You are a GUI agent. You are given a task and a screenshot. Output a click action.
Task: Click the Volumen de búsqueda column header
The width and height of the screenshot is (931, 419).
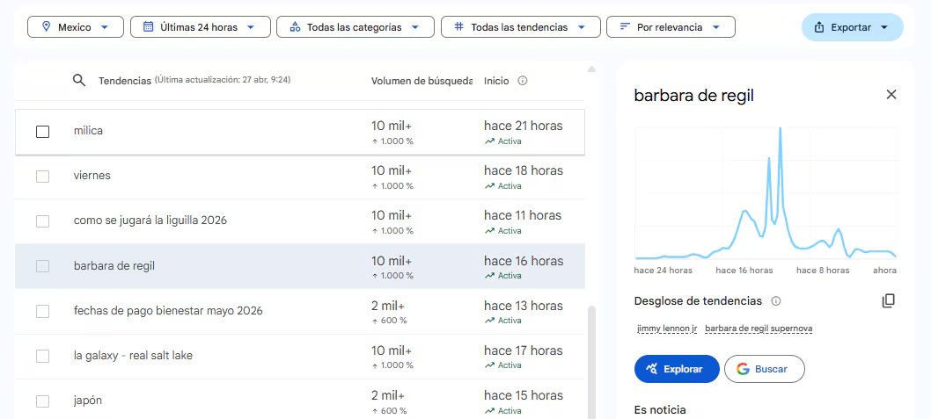pyautogui.click(x=422, y=81)
